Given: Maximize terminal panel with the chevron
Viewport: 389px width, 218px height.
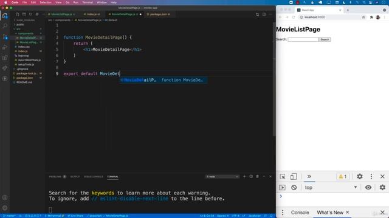Looking at the screenshot, I should click(264, 176).
